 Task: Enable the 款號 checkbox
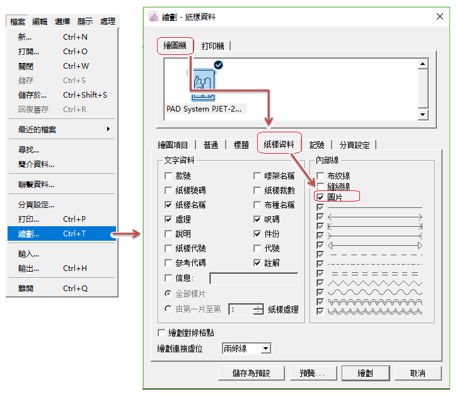(x=168, y=176)
